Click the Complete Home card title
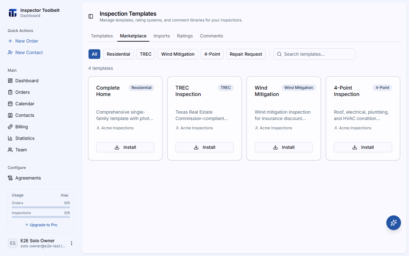The width and height of the screenshot is (409, 256). [108, 91]
